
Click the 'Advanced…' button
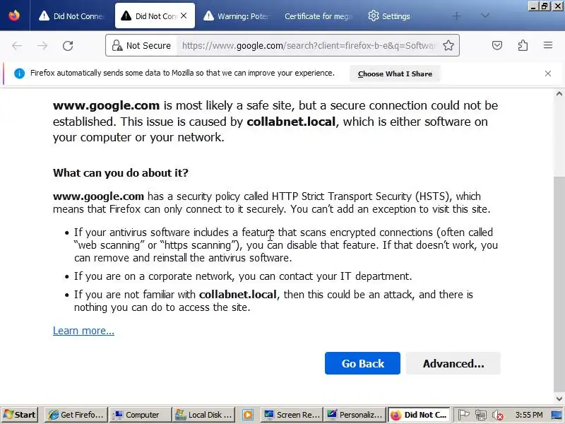pyautogui.click(x=453, y=363)
